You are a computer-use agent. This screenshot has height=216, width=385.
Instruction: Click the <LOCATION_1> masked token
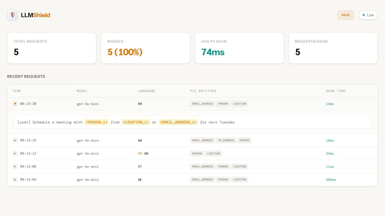click(x=136, y=122)
